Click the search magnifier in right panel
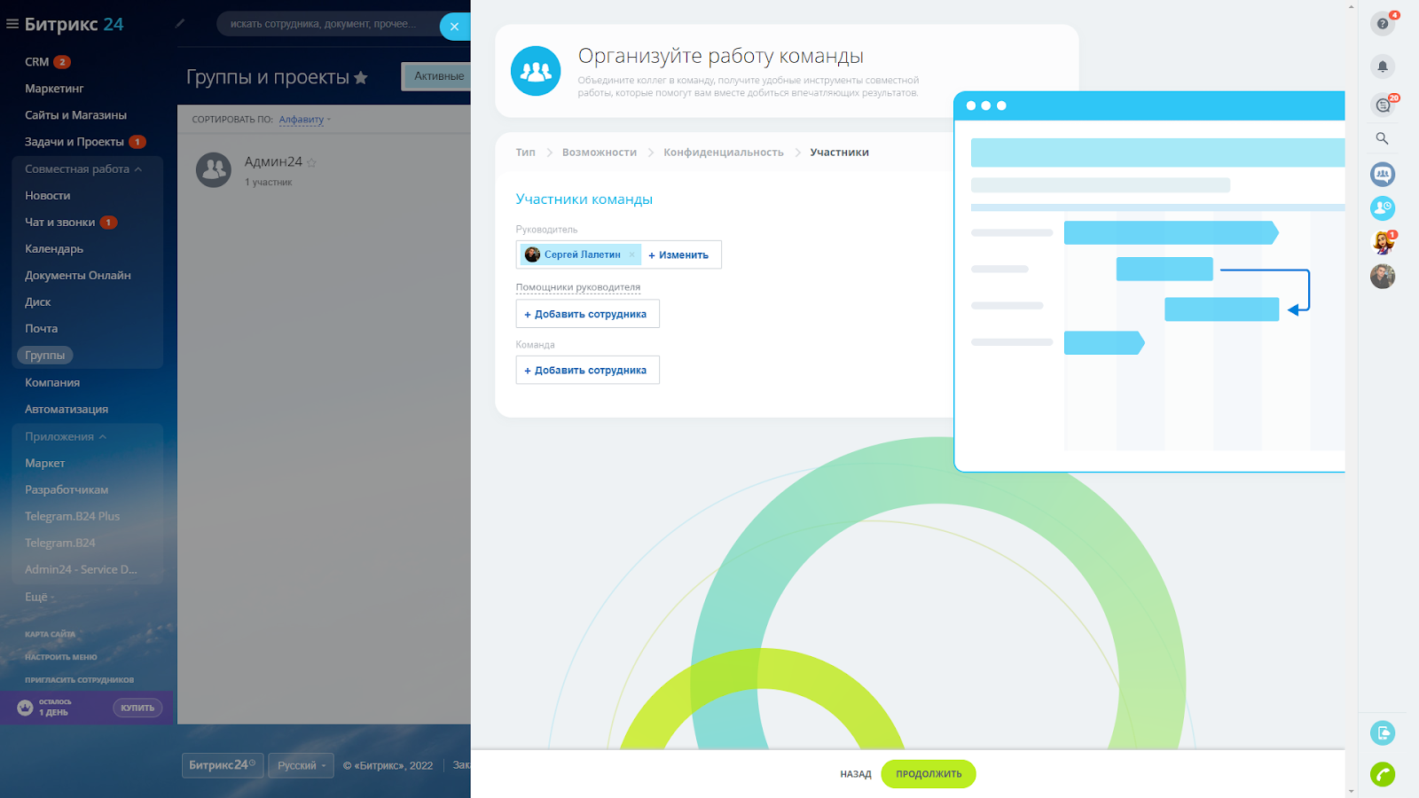1419x798 pixels. click(x=1382, y=138)
